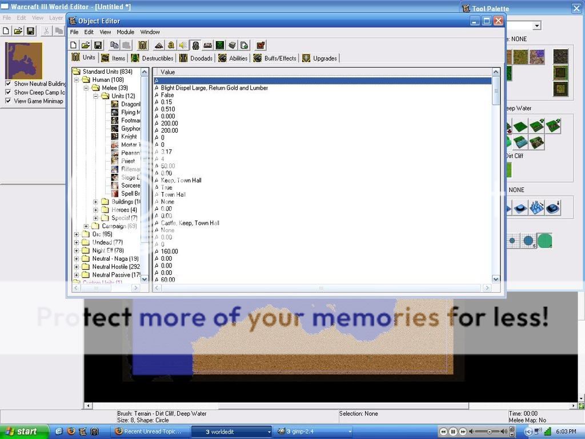Click the taskbar volume slider
This screenshot has width=585, height=439.
[x=489, y=432]
